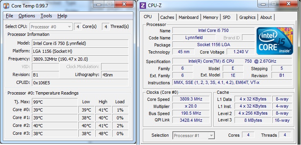
Task: Click the empty VID field
Action: click(x=46, y=67)
